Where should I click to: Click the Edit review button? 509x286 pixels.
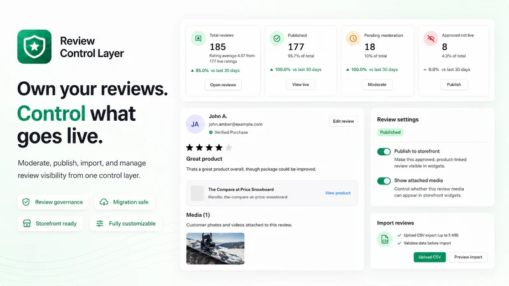tap(344, 121)
